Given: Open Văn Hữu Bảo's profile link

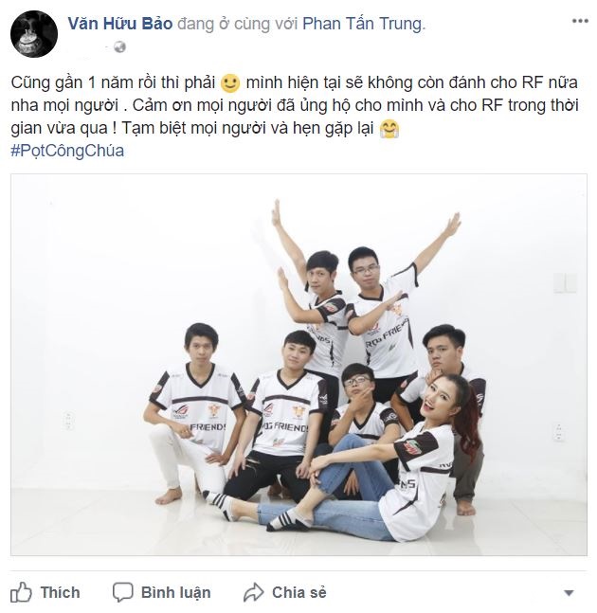Looking at the screenshot, I should click(120, 24).
